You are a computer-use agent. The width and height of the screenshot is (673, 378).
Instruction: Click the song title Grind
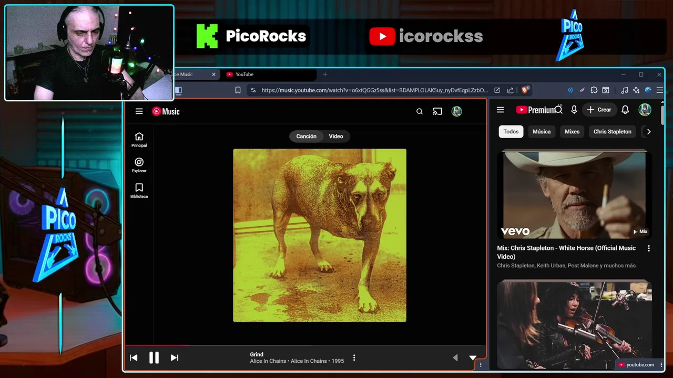257,354
